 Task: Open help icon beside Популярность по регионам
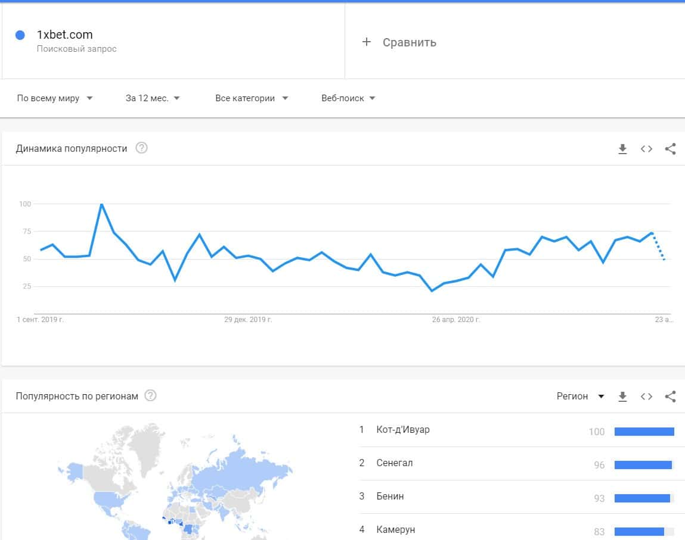[150, 396]
